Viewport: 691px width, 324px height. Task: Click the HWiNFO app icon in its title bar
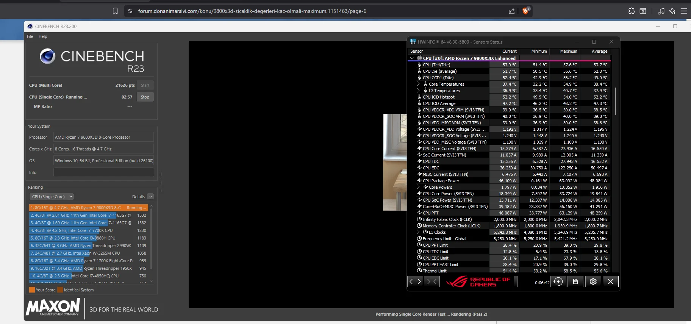click(413, 42)
